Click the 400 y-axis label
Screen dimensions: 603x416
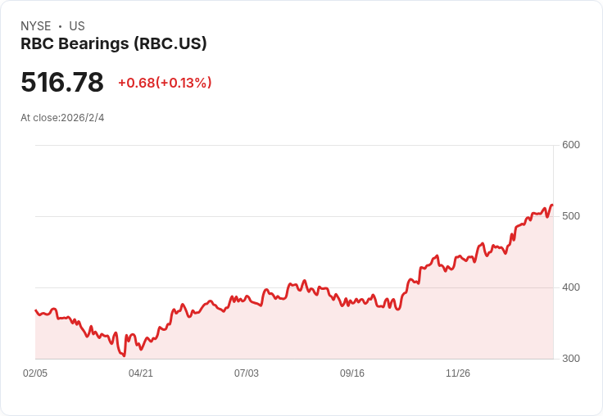point(571,287)
